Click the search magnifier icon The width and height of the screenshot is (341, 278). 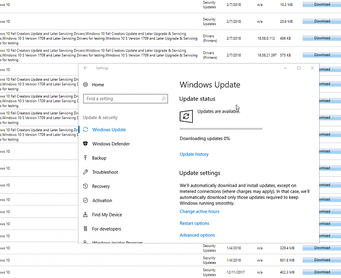164,98
